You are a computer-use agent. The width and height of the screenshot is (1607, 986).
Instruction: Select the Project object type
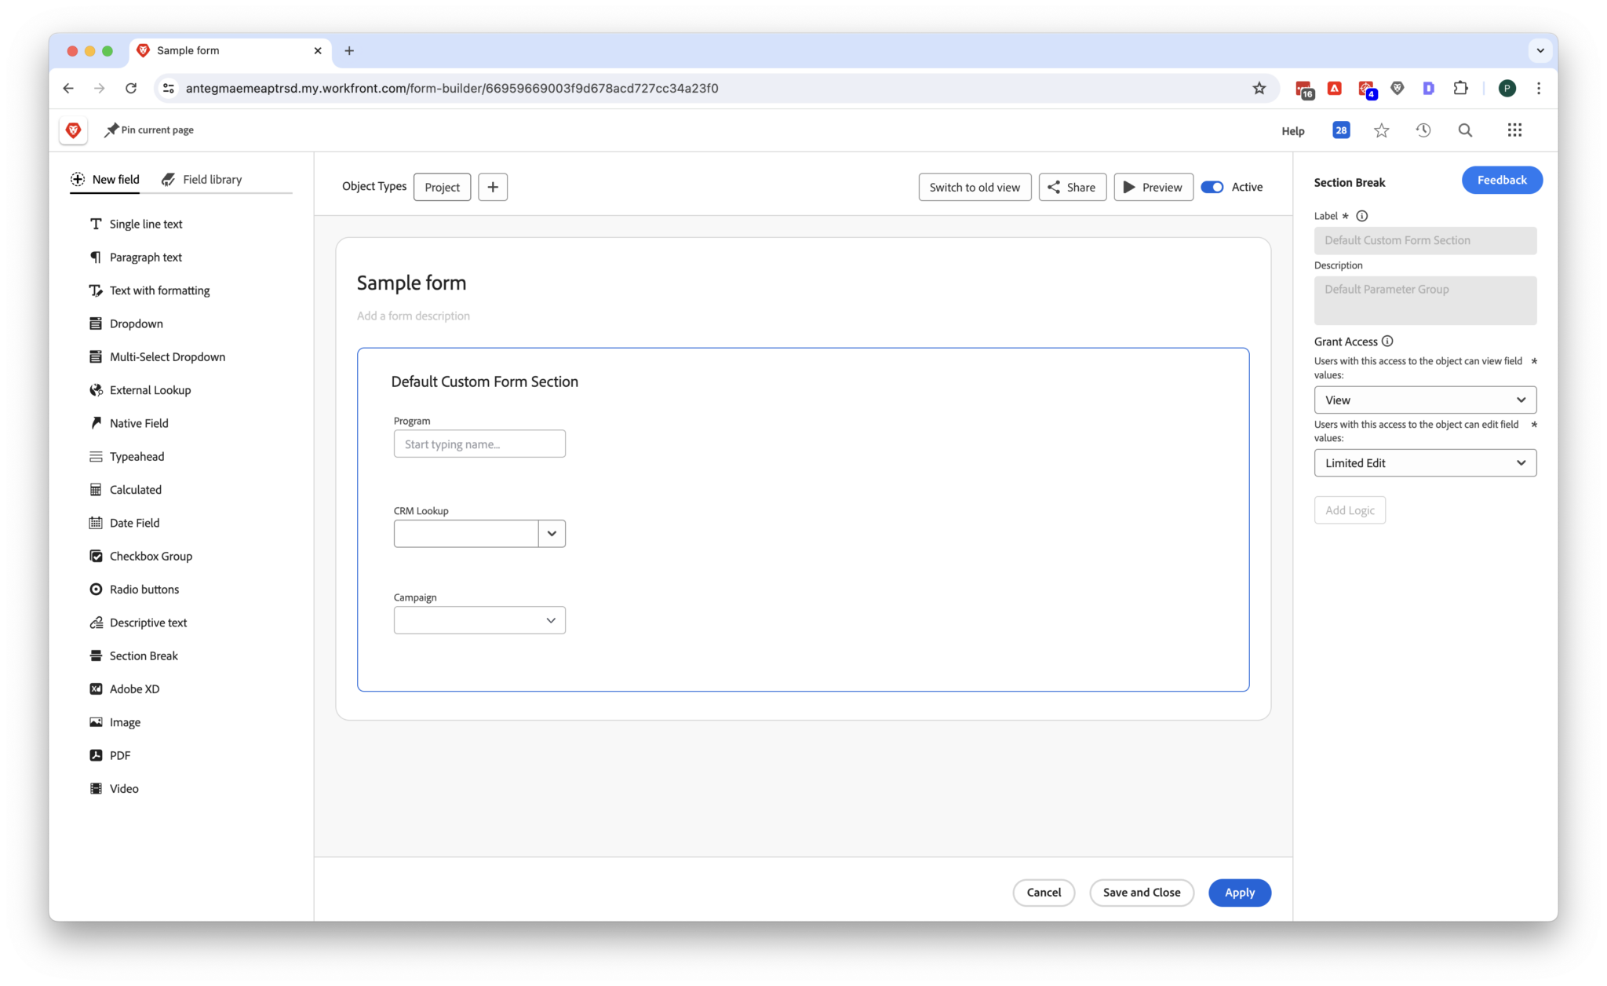coord(442,187)
